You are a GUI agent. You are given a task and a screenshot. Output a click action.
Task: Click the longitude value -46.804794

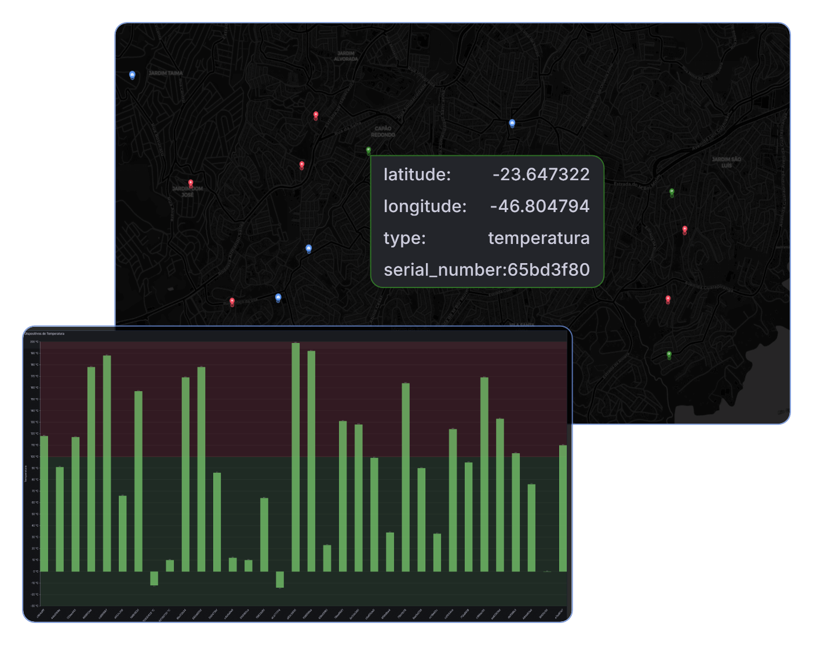pos(539,206)
